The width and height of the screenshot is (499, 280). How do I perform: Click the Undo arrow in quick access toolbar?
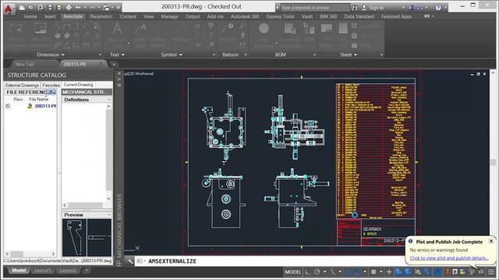pyautogui.click(x=78, y=7)
